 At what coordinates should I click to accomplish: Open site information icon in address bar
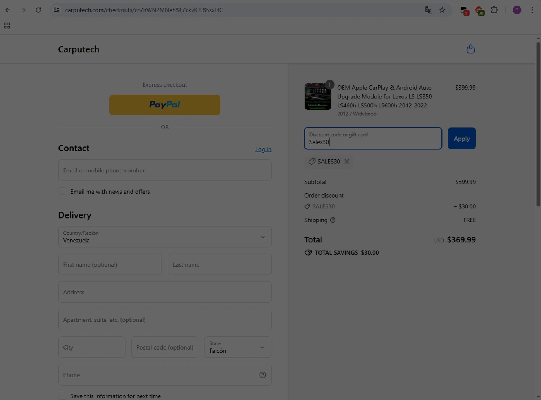coord(57,10)
